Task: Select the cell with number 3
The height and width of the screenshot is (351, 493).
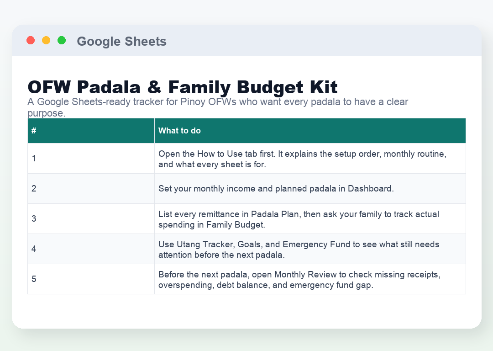Action: 91,219
